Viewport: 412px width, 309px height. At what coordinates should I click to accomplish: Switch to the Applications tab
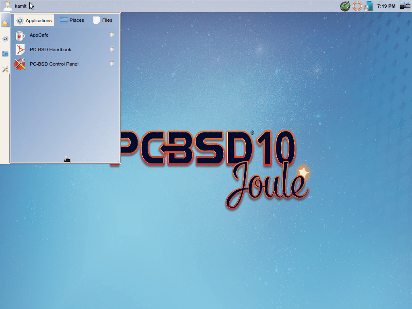click(x=34, y=20)
